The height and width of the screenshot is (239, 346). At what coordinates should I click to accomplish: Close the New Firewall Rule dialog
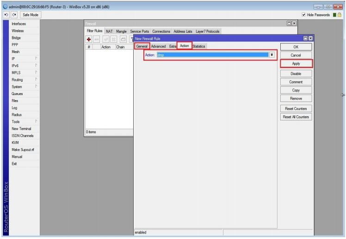310,38
